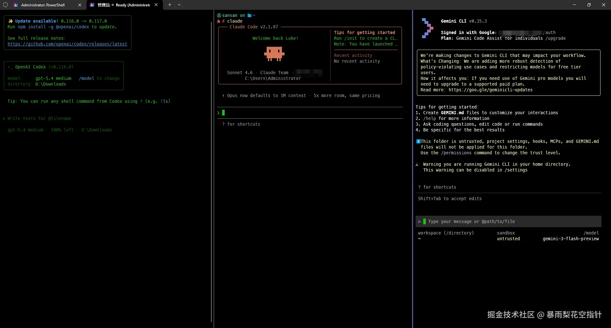Click the Gemini CLI logo
The image size is (611, 328).
427,28
